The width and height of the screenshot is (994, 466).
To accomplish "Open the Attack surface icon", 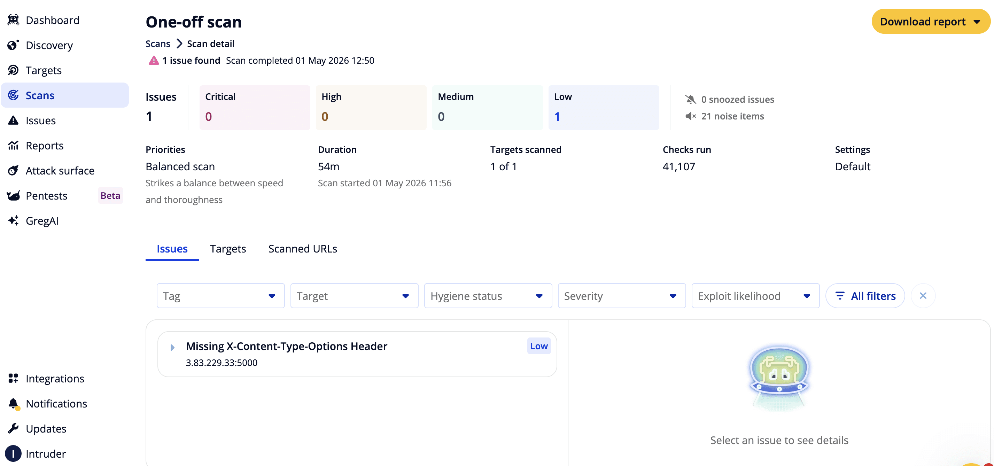I will coord(13,170).
